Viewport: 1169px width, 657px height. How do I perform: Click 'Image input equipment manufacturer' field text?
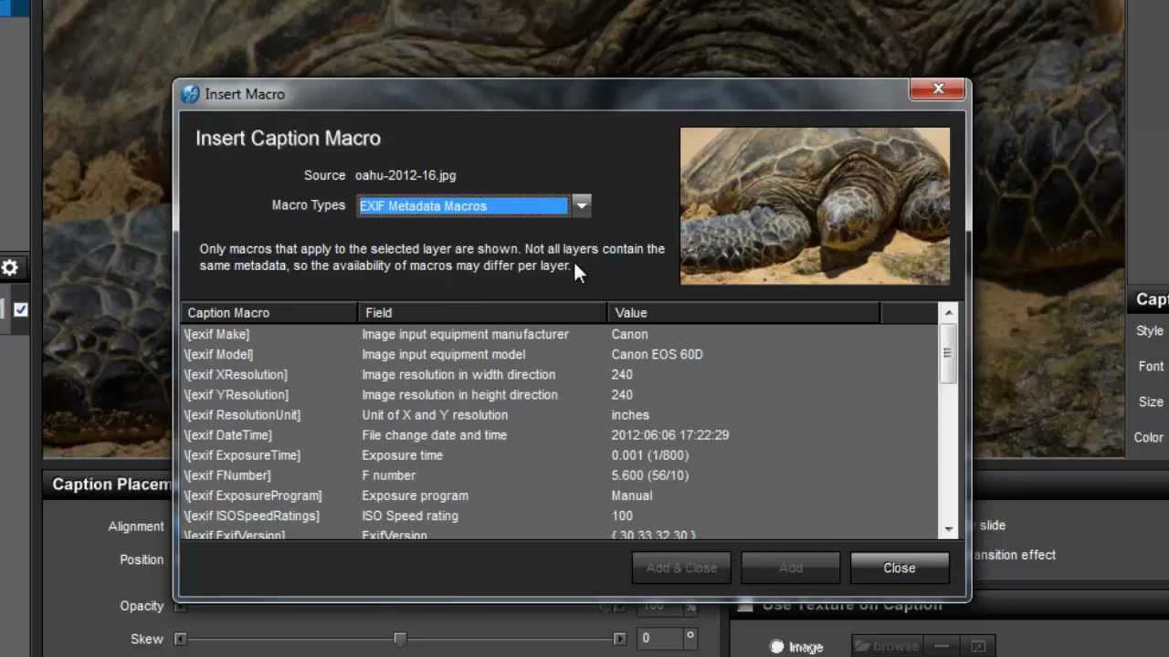tap(465, 334)
